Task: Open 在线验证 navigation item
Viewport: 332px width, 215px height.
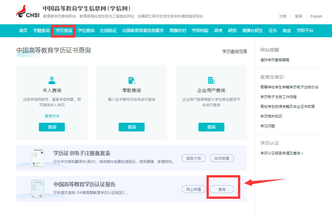Action: point(108,31)
